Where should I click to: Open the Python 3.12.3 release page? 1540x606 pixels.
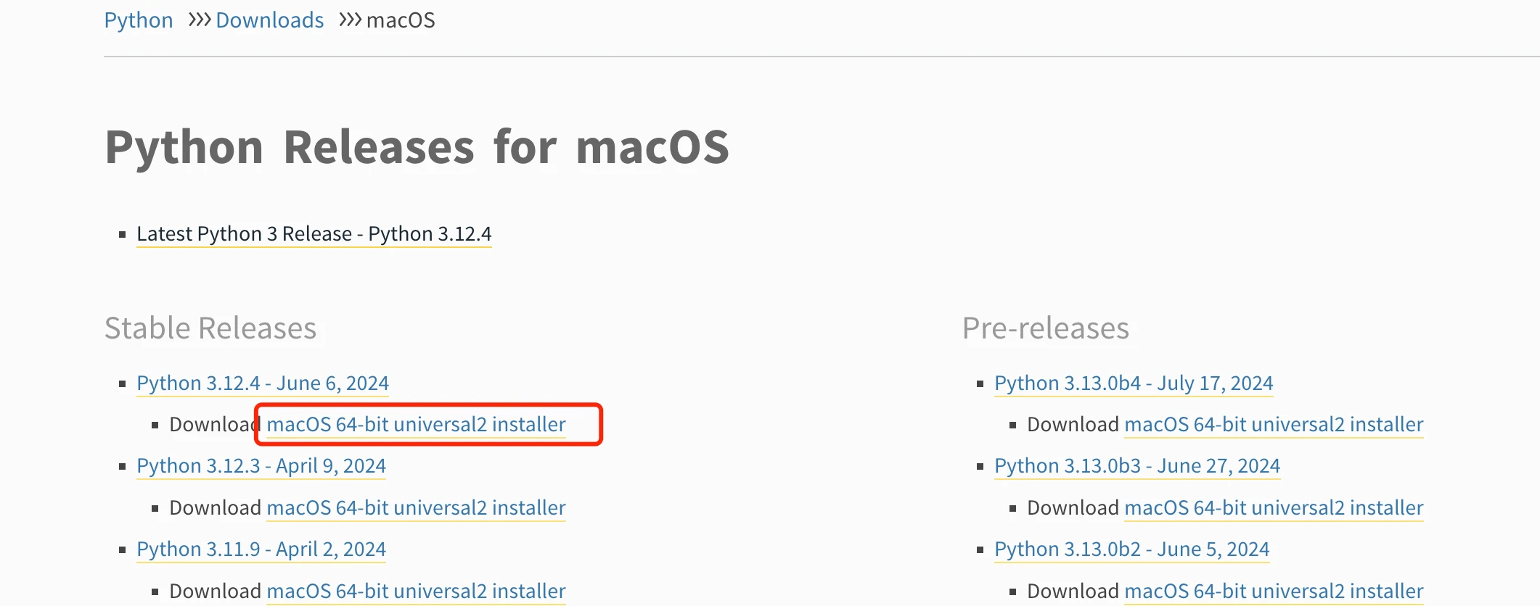tap(261, 465)
